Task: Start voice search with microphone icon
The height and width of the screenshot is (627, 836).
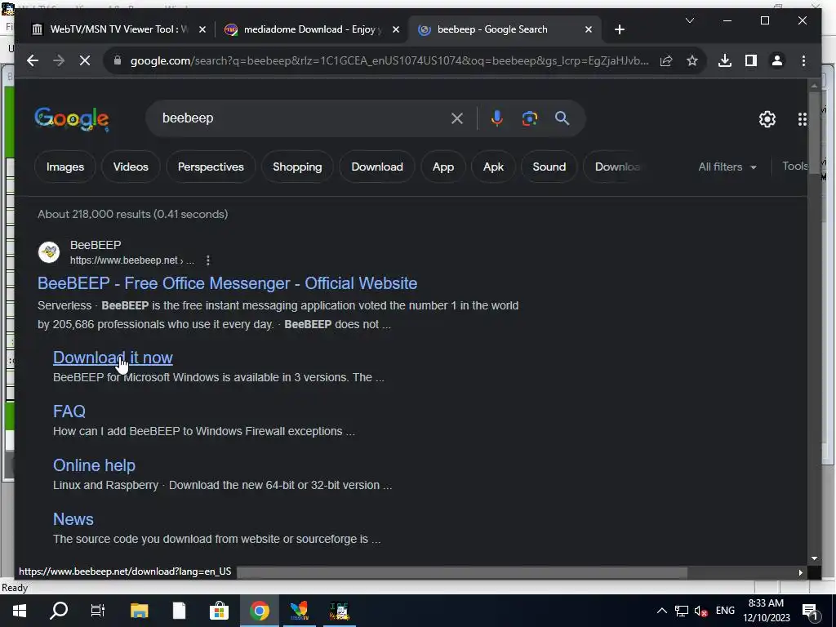Action: pos(497,118)
